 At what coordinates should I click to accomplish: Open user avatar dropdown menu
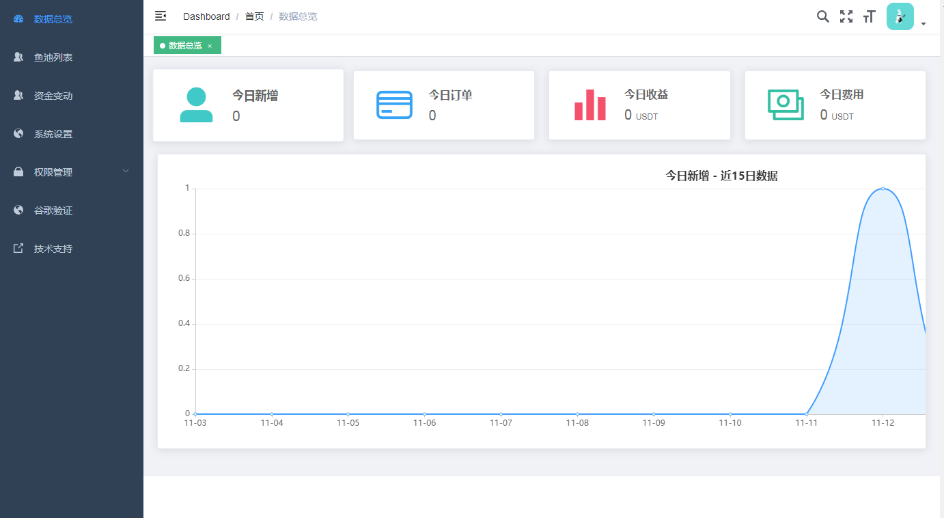pos(900,16)
